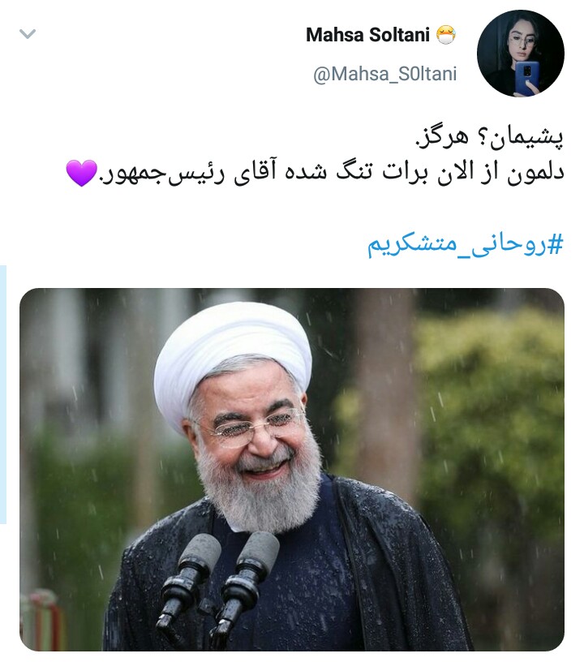Screen dimensions: 584x662
Task: Click the left microphone in the photo
Action: coord(189,586)
